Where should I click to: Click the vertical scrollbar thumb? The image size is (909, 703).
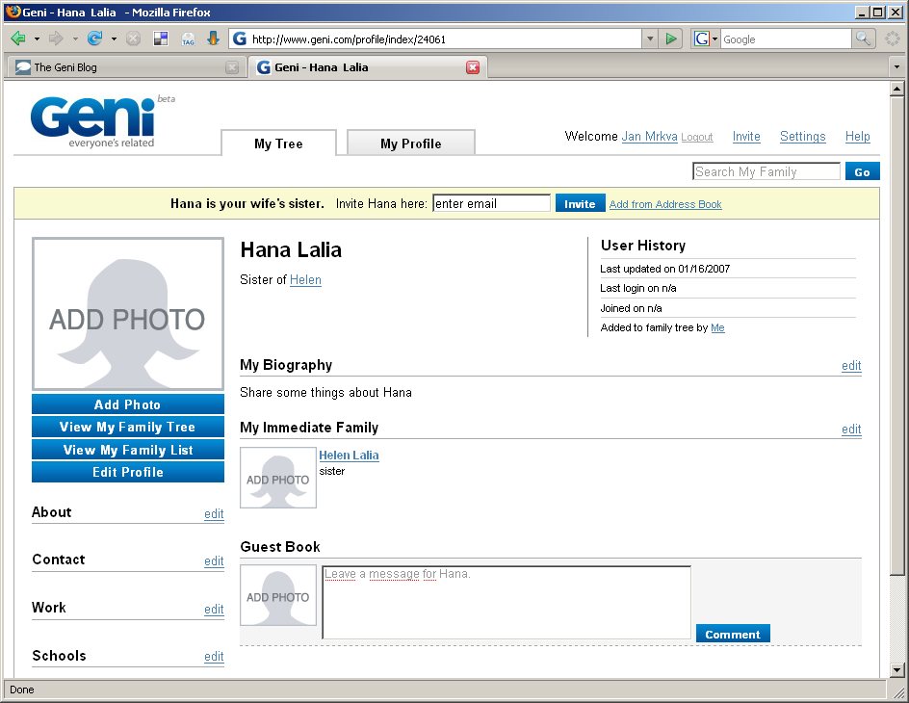pyautogui.click(x=896, y=336)
